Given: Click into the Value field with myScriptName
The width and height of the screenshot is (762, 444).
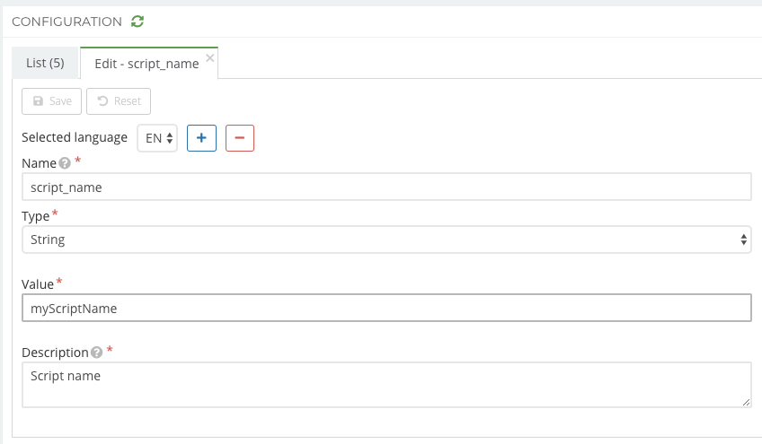Looking at the screenshot, I should pyautogui.click(x=385, y=308).
